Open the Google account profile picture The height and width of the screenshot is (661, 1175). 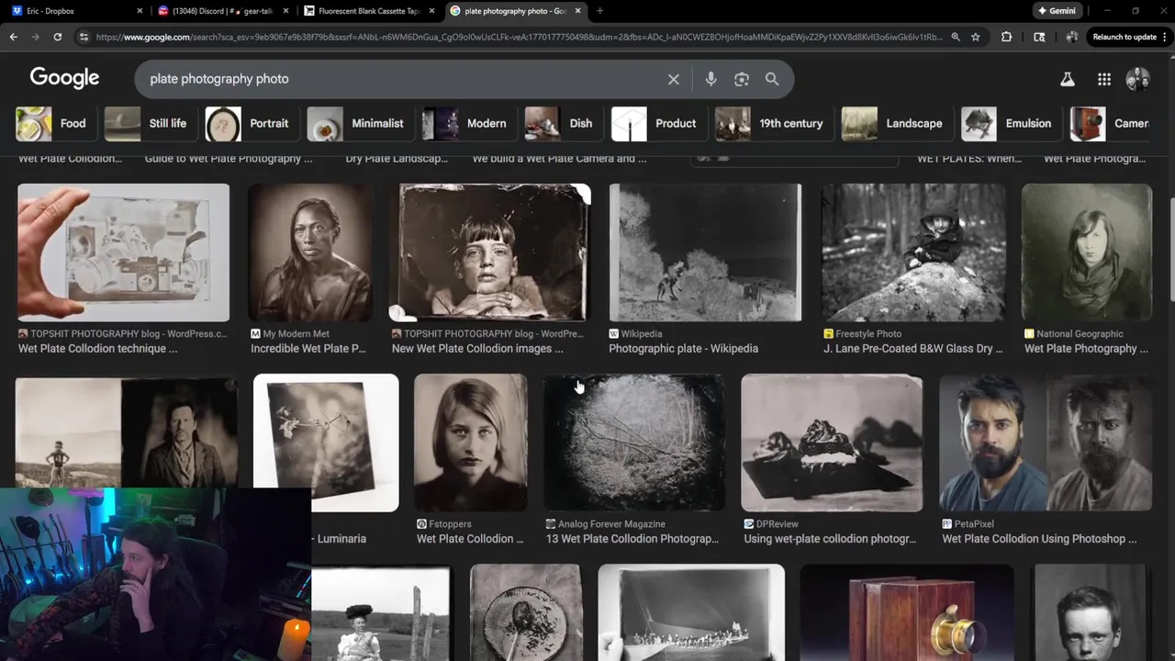click(x=1137, y=80)
